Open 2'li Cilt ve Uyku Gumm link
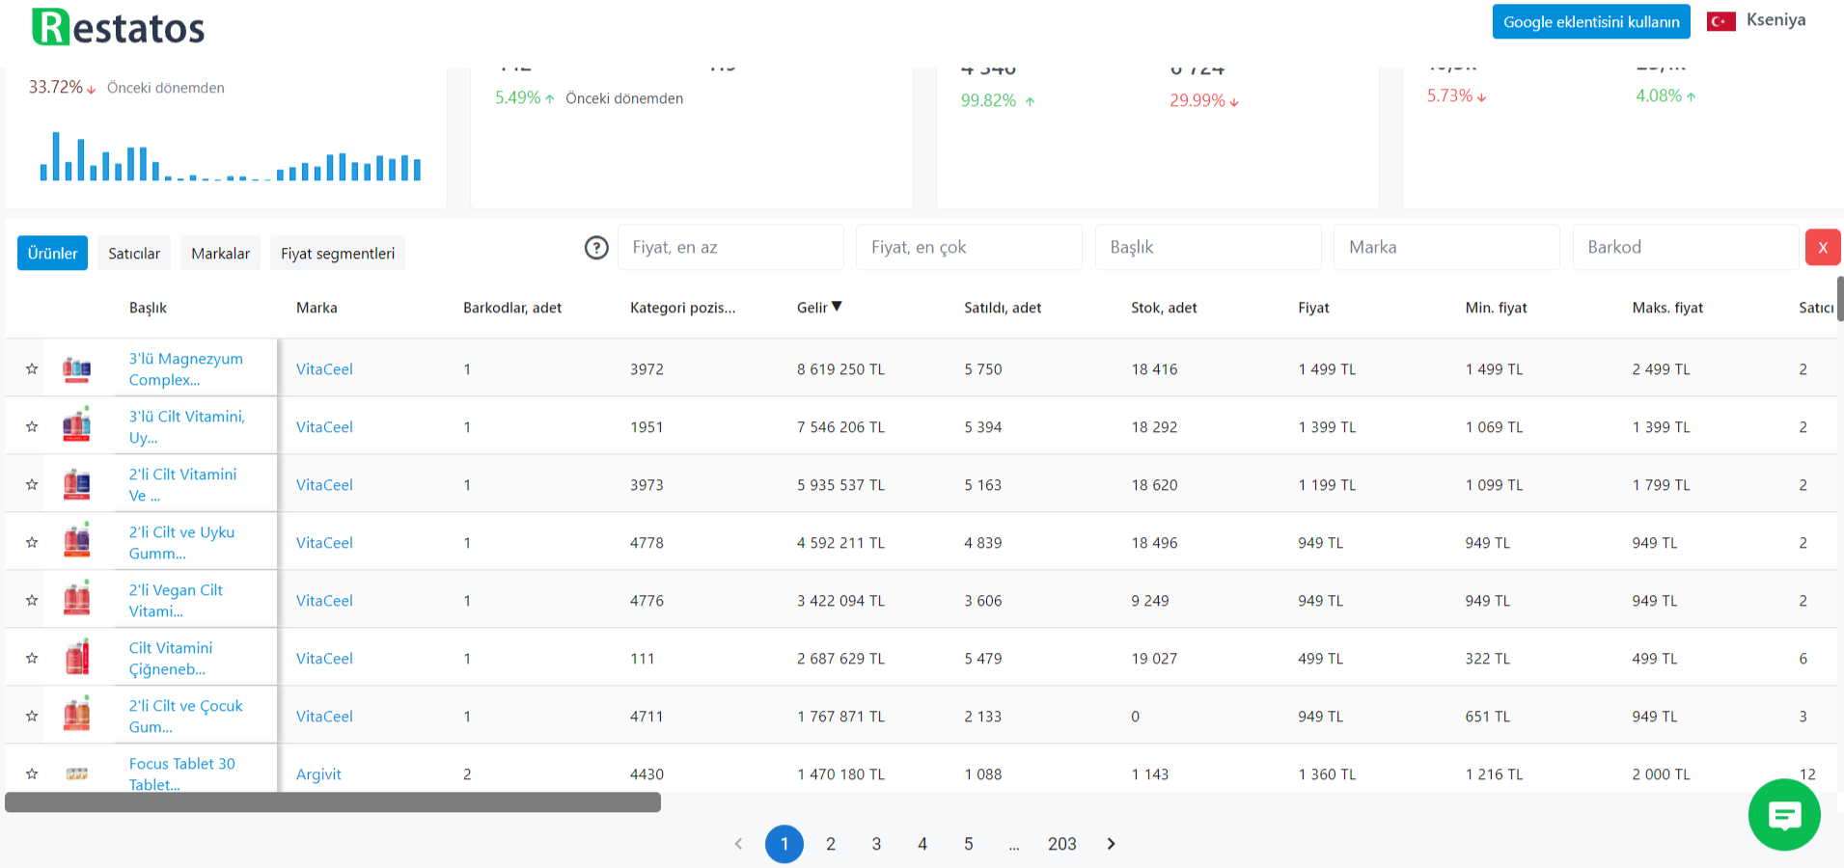Viewport: 1844px width, 868px height. coord(181,543)
